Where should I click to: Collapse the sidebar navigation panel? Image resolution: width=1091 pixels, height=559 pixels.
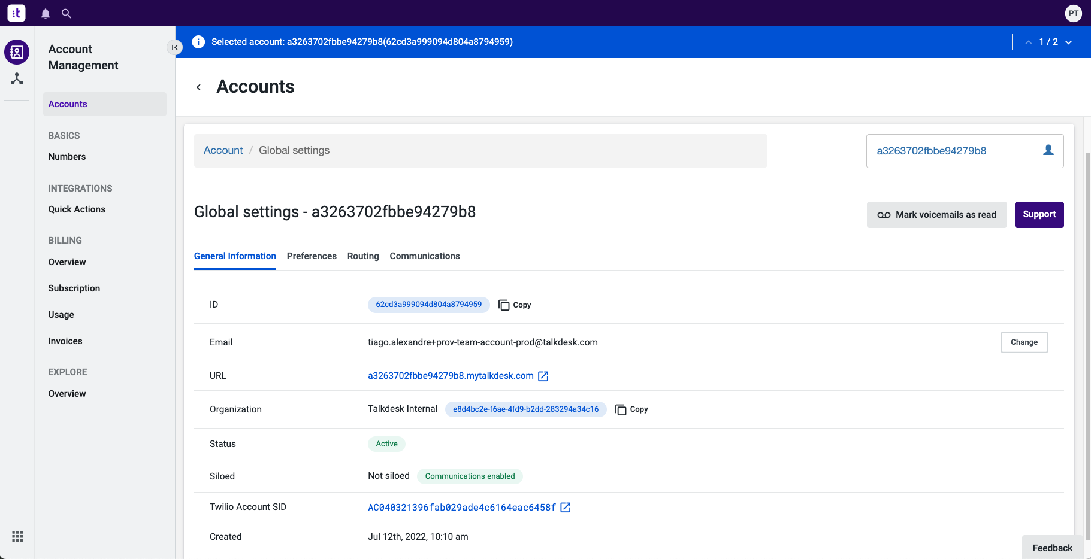point(174,47)
